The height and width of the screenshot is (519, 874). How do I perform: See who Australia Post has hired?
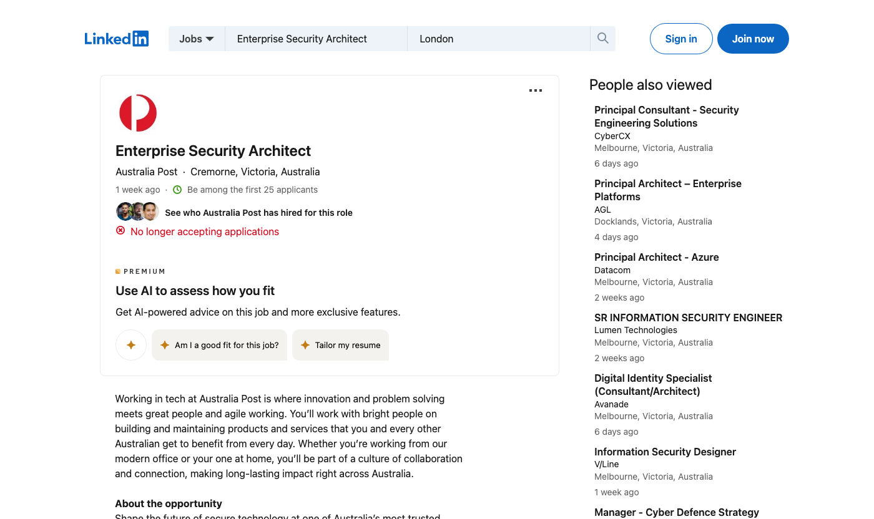click(x=258, y=213)
